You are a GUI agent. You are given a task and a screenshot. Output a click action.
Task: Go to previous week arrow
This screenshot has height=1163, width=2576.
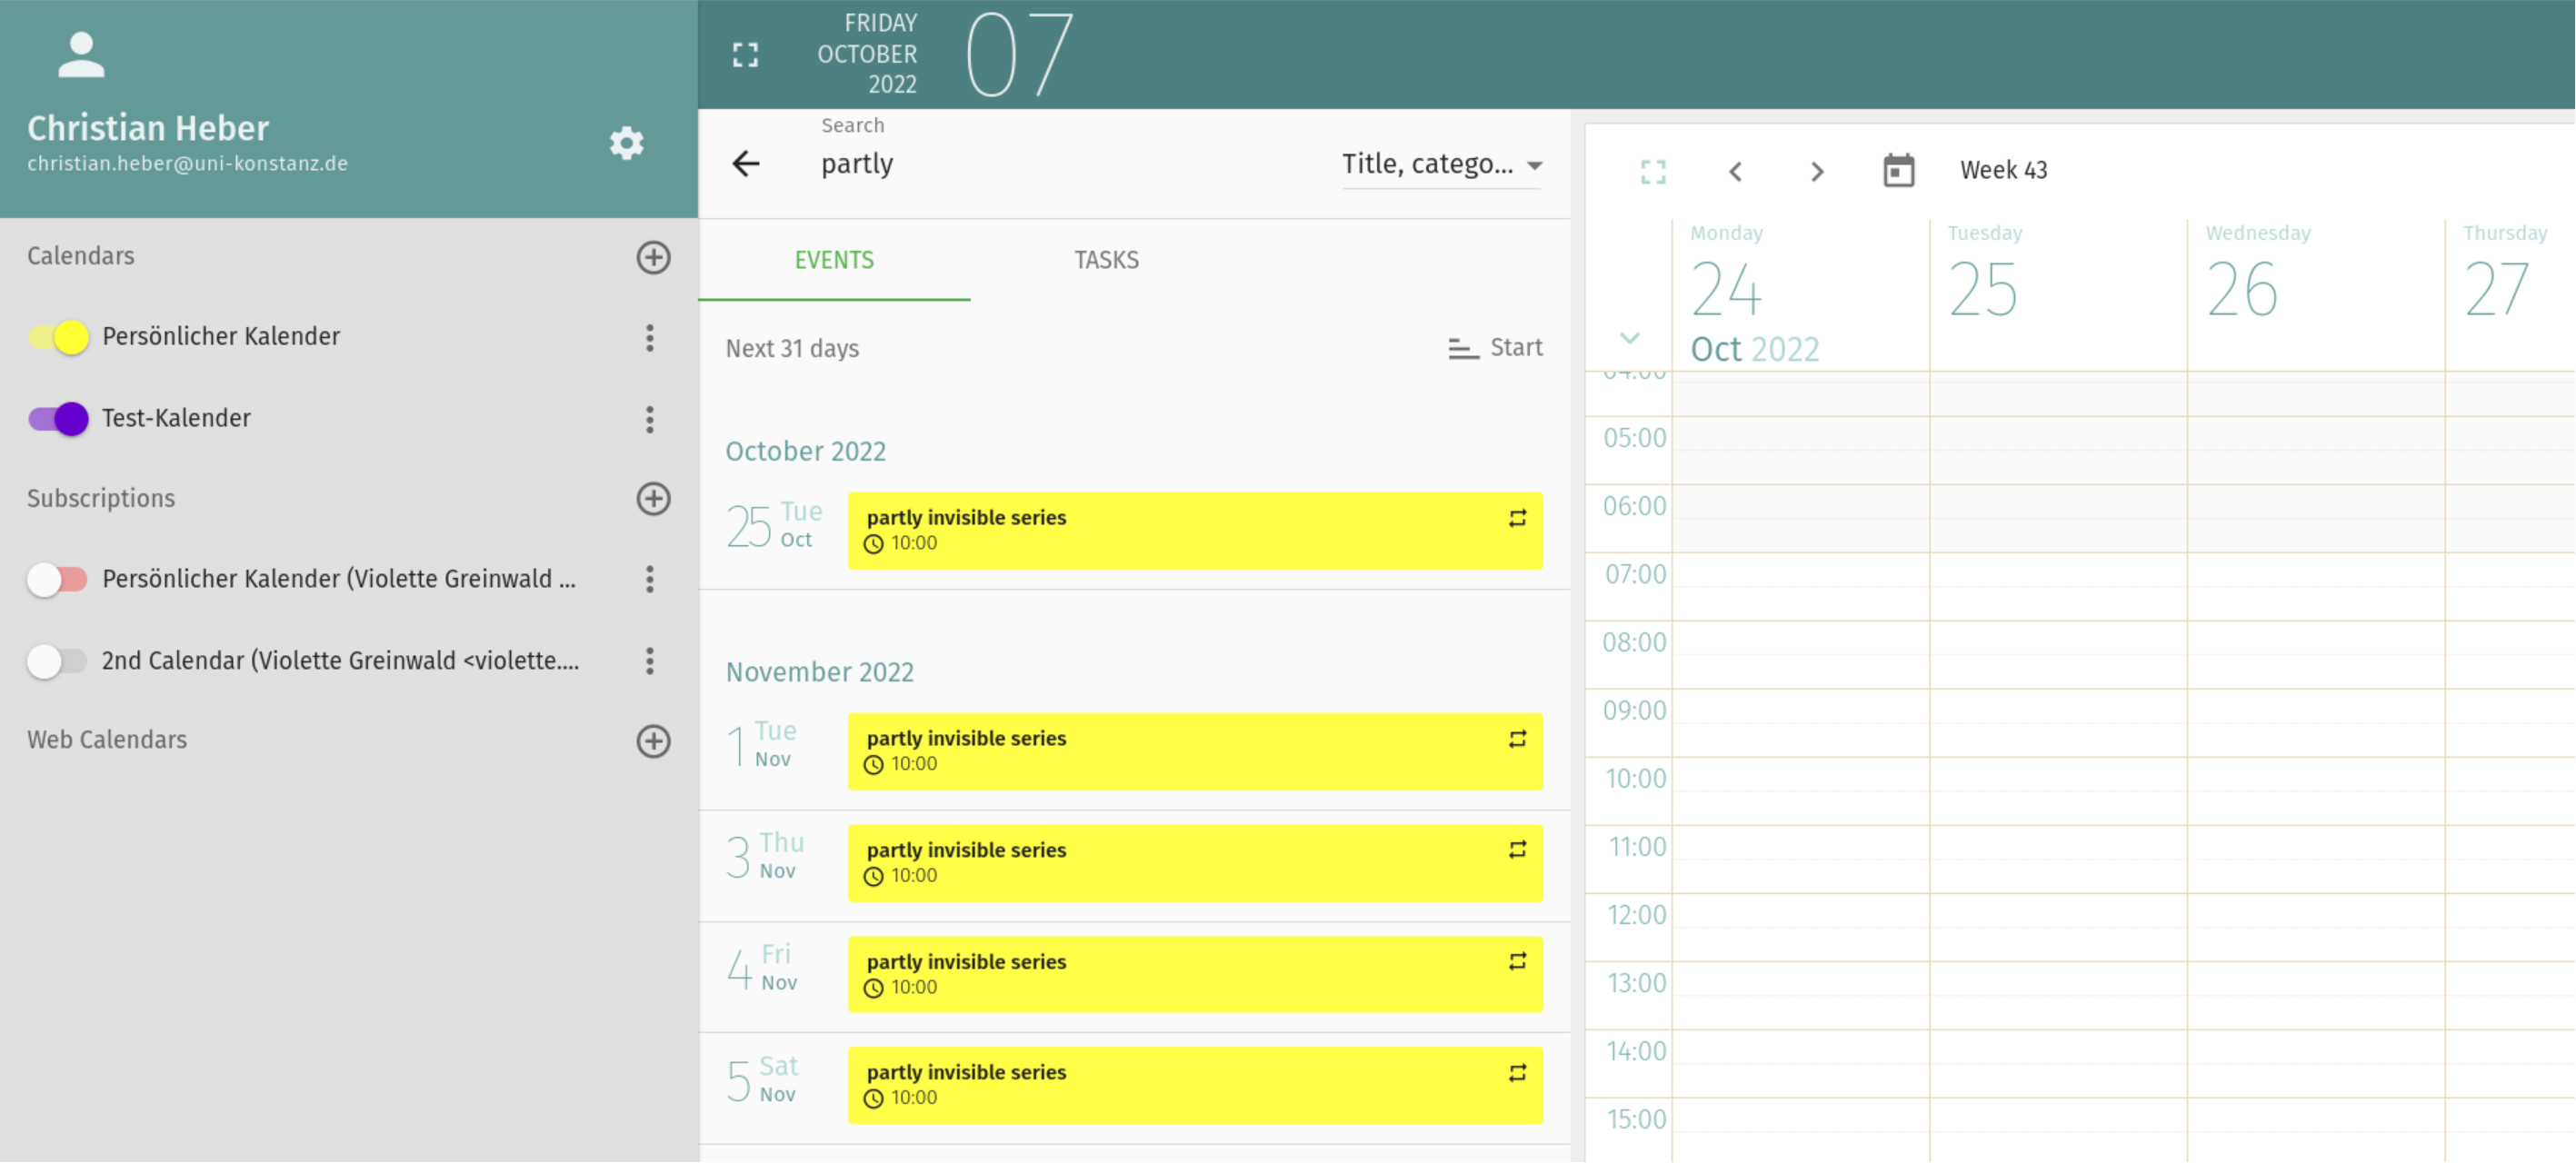point(1735,171)
